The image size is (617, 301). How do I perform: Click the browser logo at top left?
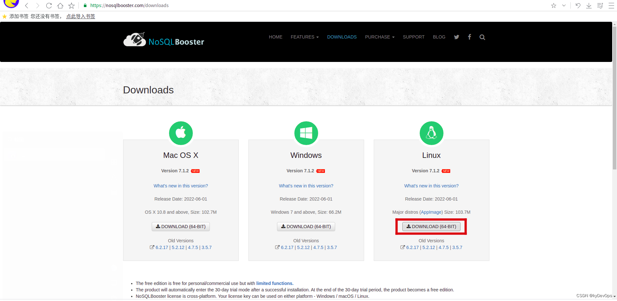coord(11,4)
